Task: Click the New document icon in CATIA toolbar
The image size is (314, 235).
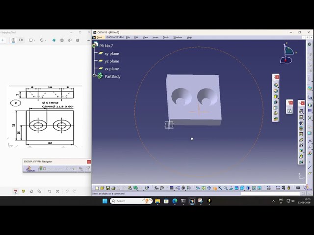Action: point(97,188)
